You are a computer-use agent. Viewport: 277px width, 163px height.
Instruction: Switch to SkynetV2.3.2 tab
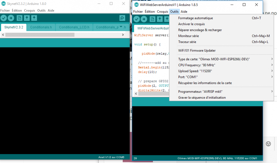tap(14, 27)
